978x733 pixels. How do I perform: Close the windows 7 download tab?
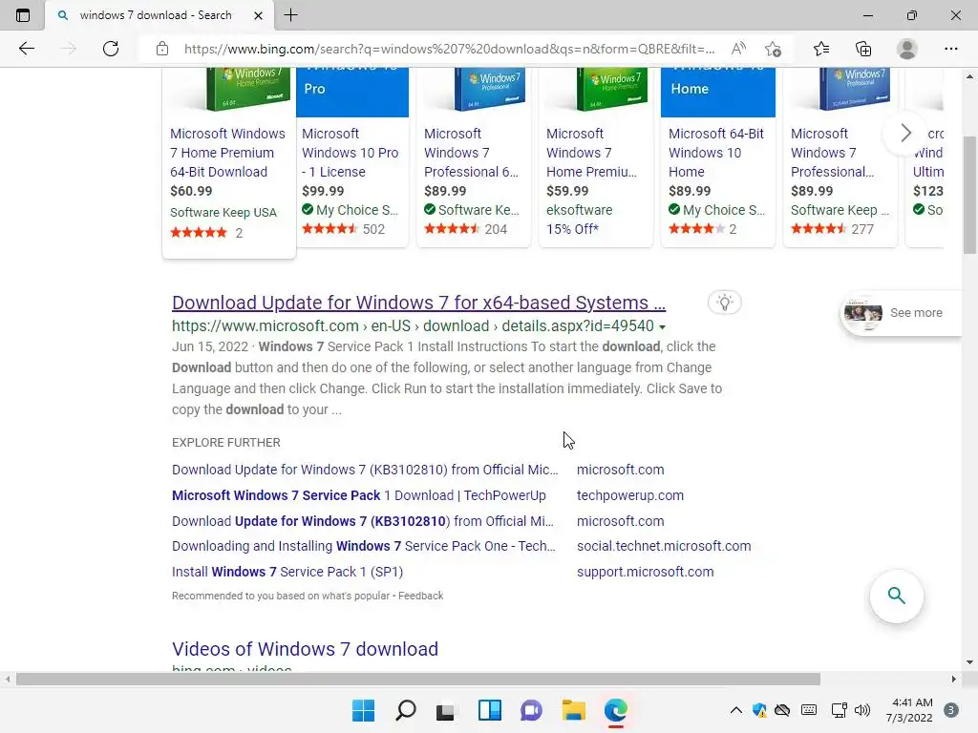[258, 15]
